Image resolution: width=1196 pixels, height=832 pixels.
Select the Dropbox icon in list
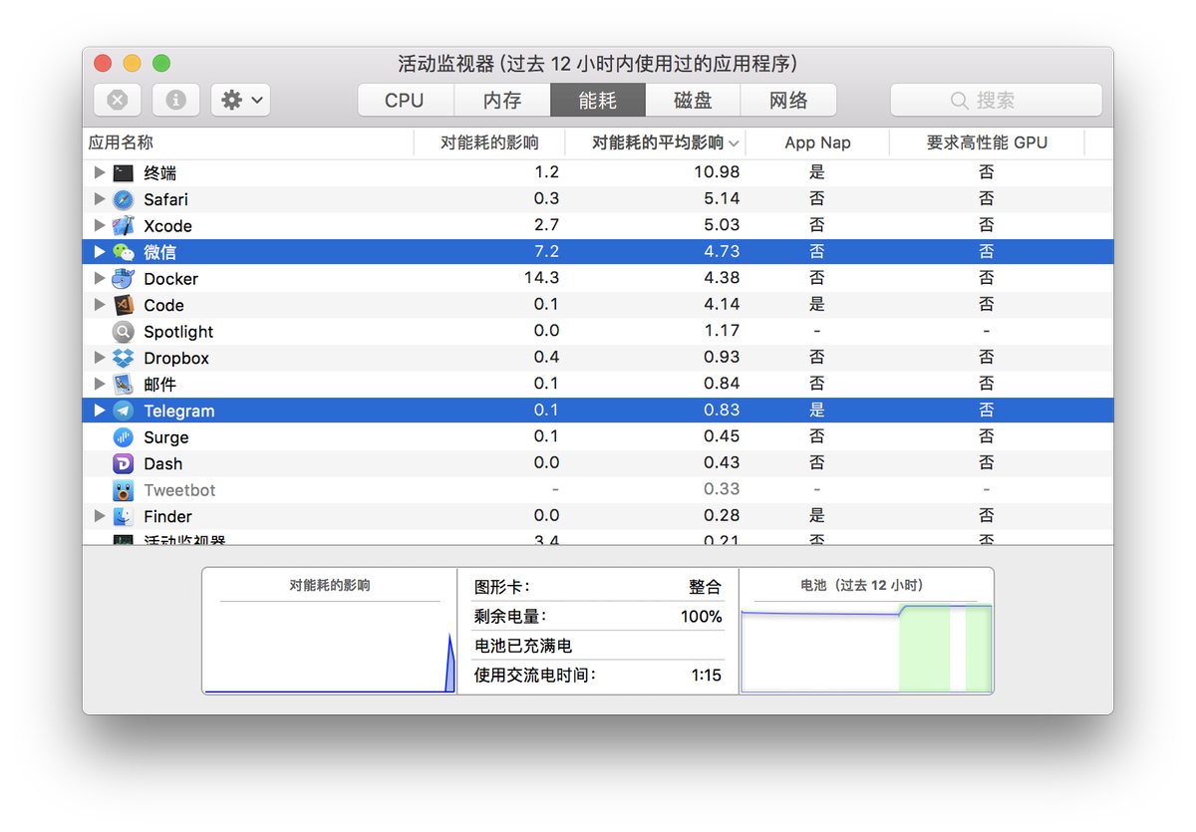click(x=124, y=358)
